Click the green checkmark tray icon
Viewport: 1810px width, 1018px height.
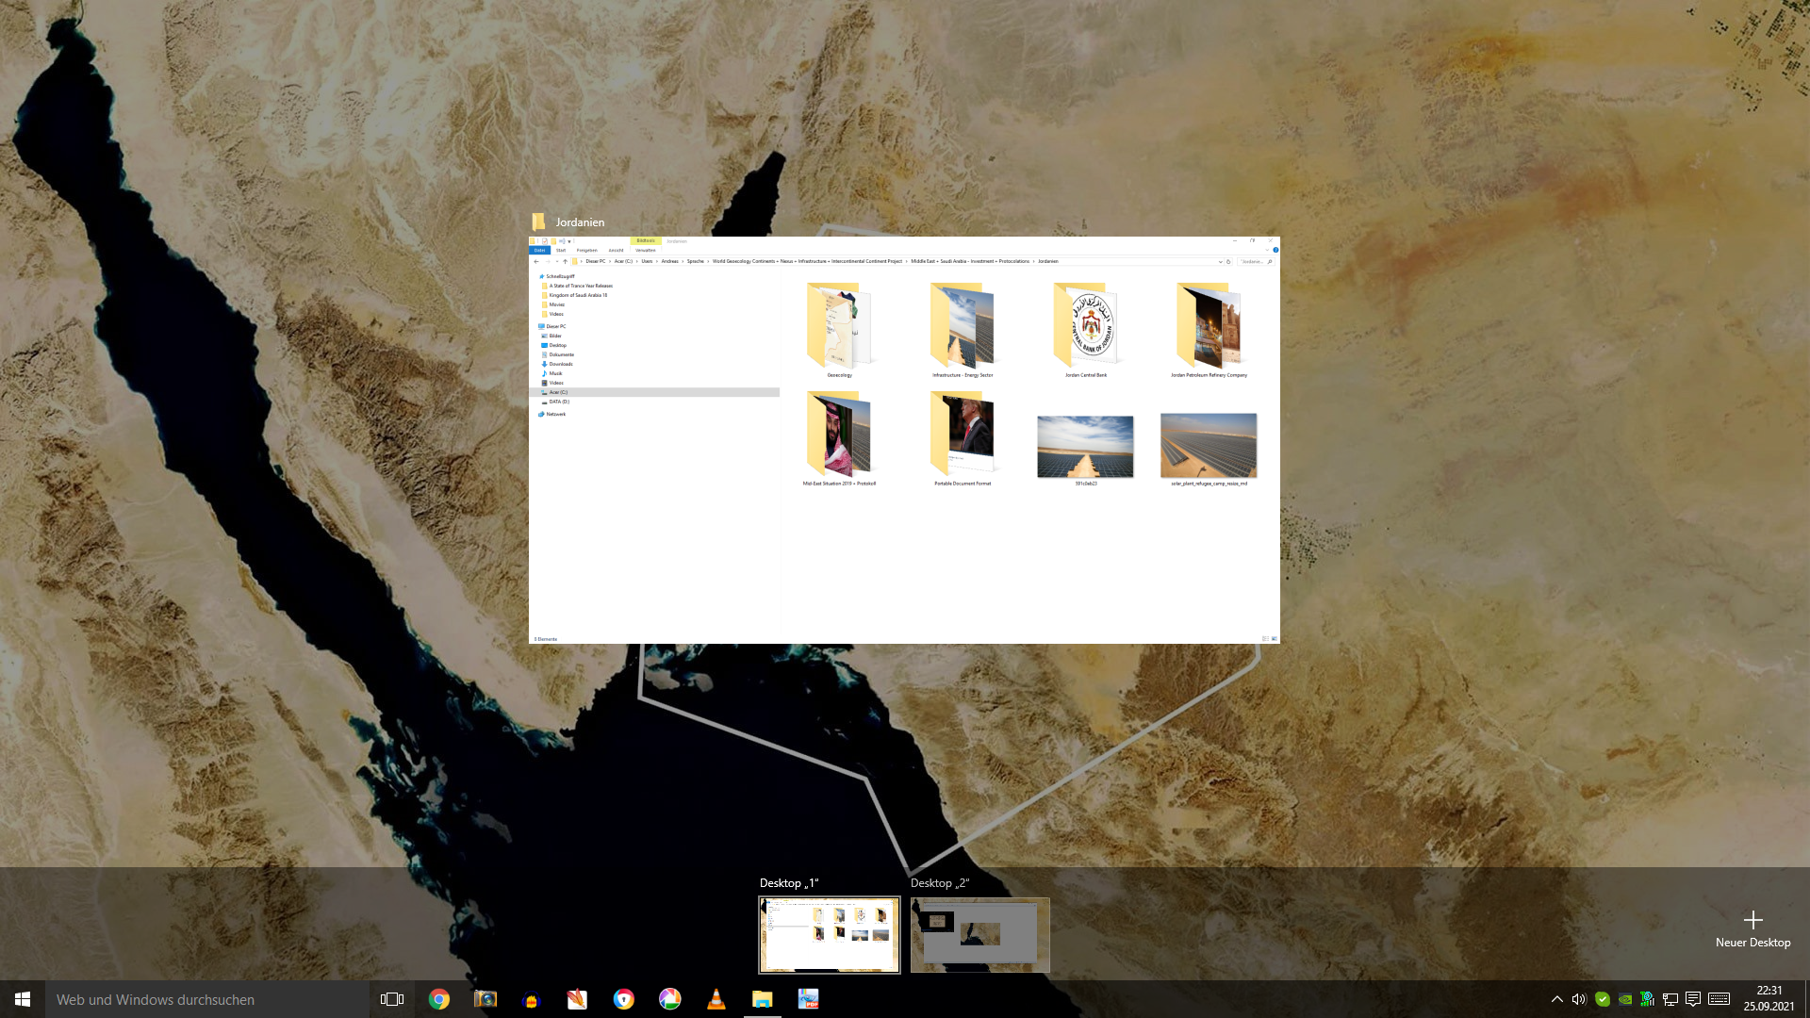click(1603, 999)
